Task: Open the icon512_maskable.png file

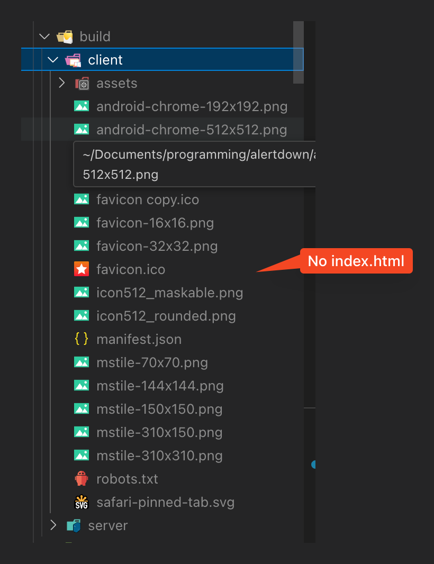Action: tap(169, 292)
